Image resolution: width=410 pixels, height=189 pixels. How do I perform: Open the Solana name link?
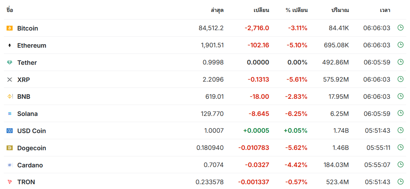tap(28, 114)
